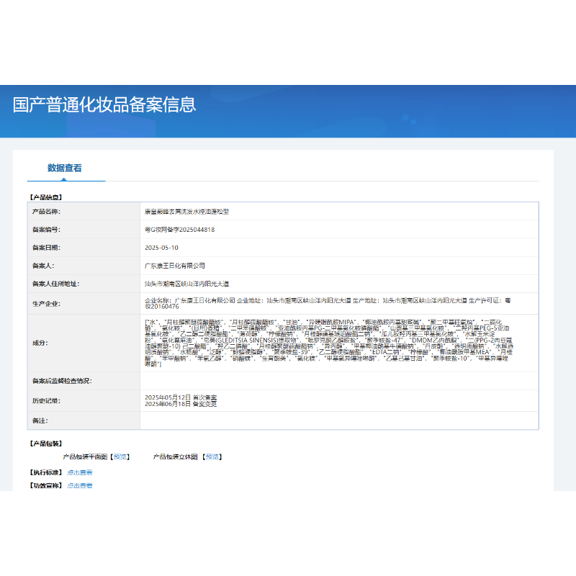Image resolution: width=576 pixels, height=576 pixels.
Task: Click the 国产普通化妆品备案信息 page title
Action: (x=104, y=105)
